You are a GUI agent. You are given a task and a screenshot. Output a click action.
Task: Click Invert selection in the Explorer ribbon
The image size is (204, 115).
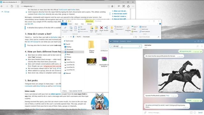(145, 31)
